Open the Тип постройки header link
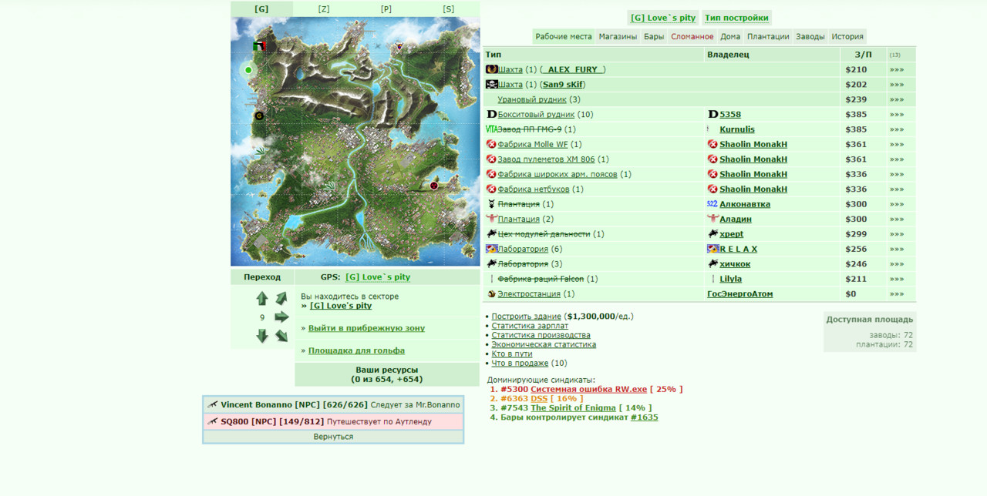This screenshot has height=496, width=987. tap(736, 18)
